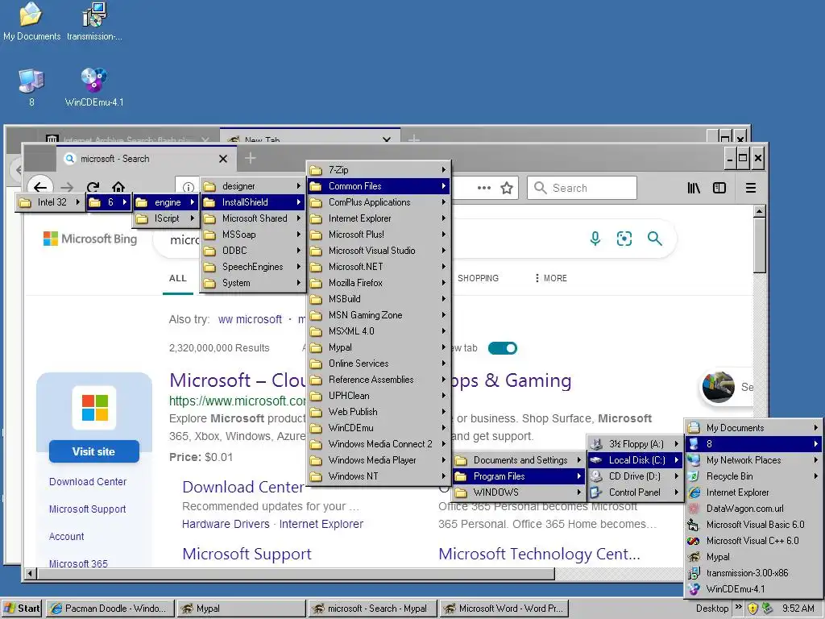825x619 pixels.
Task: Select the WinCDEmu-4.1 desktop icon
Action: [94, 87]
